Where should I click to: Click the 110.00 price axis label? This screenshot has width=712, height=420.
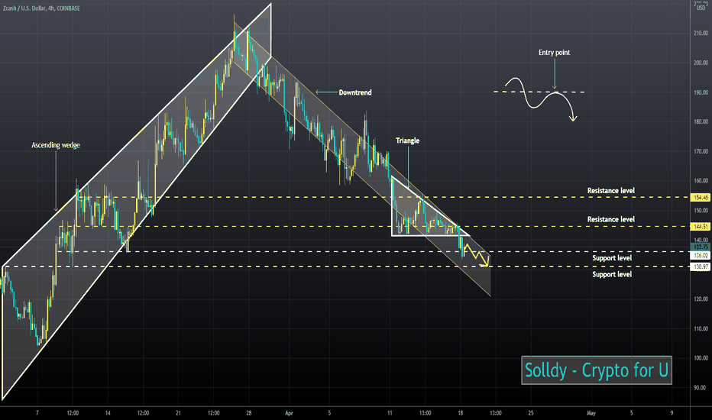pyautogui.click(x=701, y=328)
